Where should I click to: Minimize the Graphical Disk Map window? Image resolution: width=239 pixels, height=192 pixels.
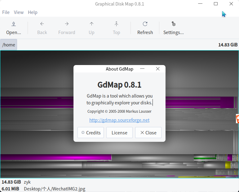coord(200,4)
